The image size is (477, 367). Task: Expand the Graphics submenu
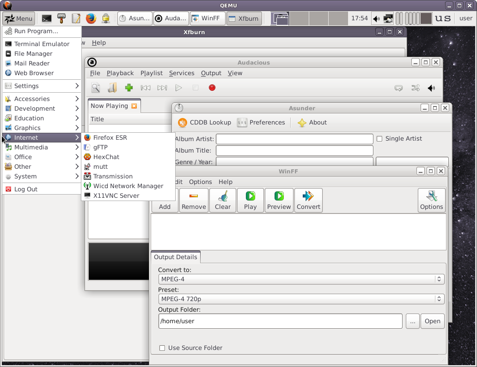click(42, 128)
